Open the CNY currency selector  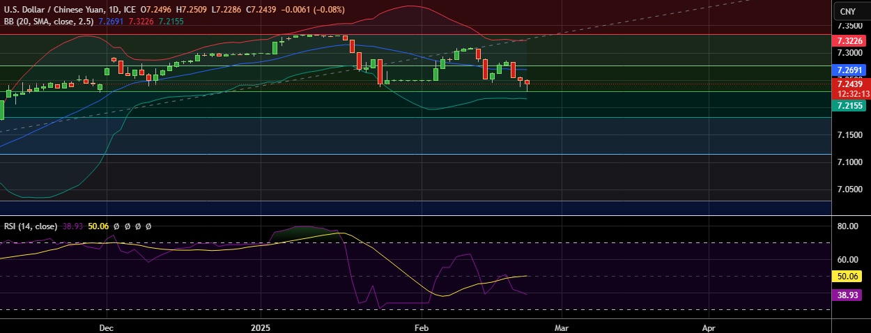coord(848,12)
